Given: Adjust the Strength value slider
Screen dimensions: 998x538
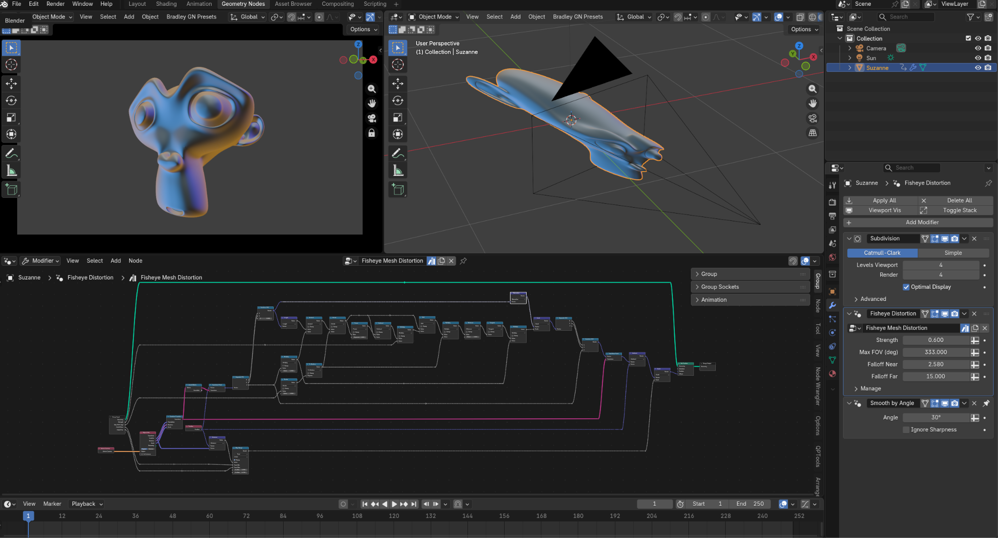Looking at the screenshot, I should pos(936,340).
